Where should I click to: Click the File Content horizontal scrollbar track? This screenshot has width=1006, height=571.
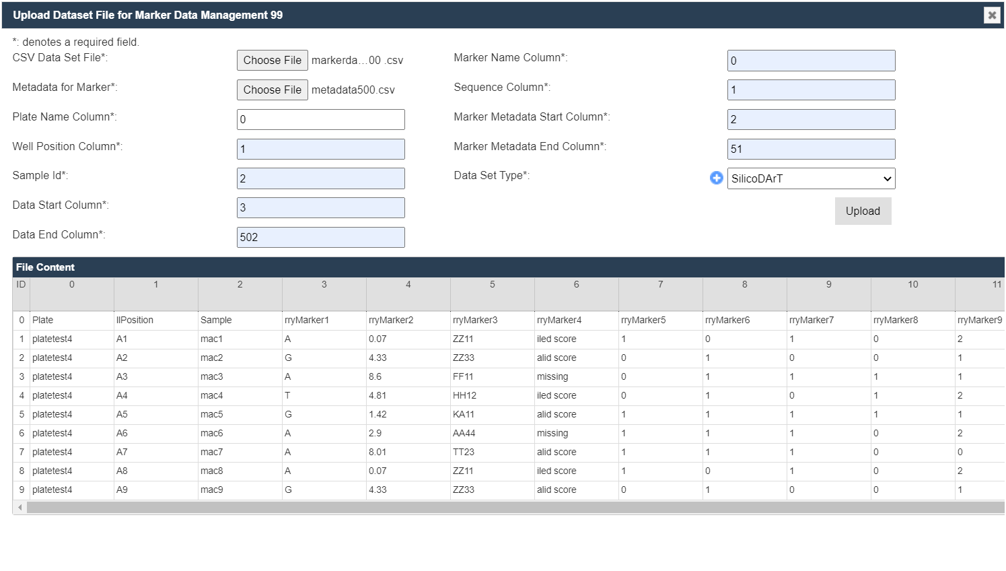point(511,507)
